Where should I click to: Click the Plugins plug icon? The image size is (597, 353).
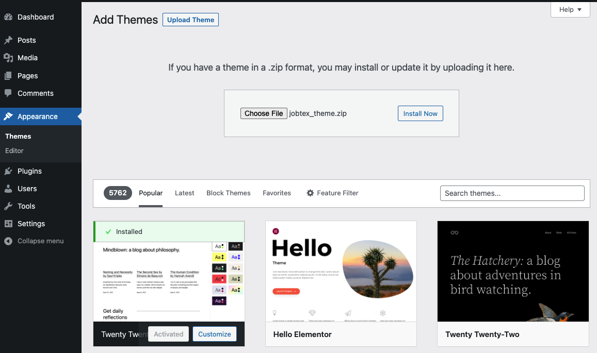tap(8, 171)
